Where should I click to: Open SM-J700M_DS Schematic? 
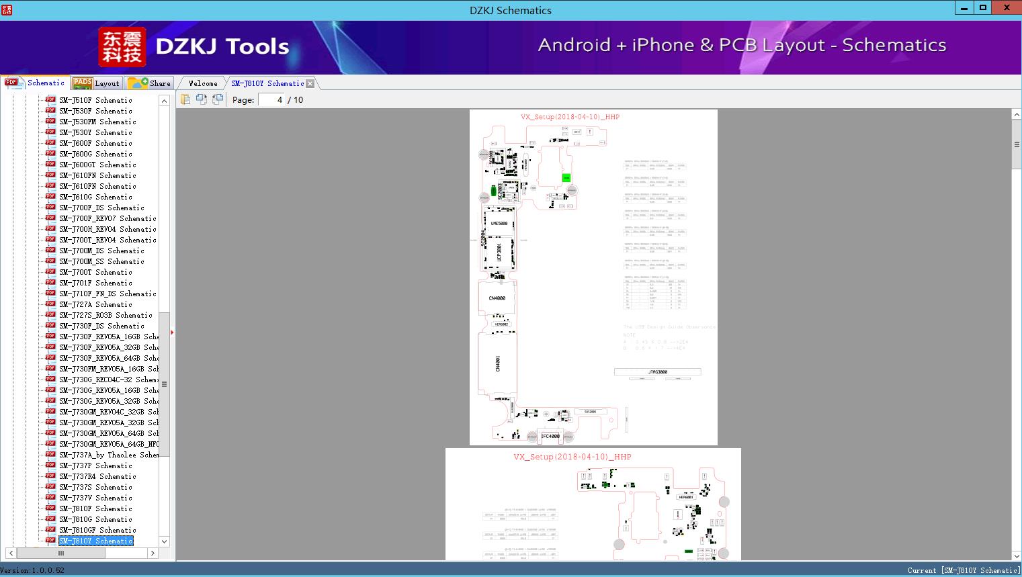(101, 251)
